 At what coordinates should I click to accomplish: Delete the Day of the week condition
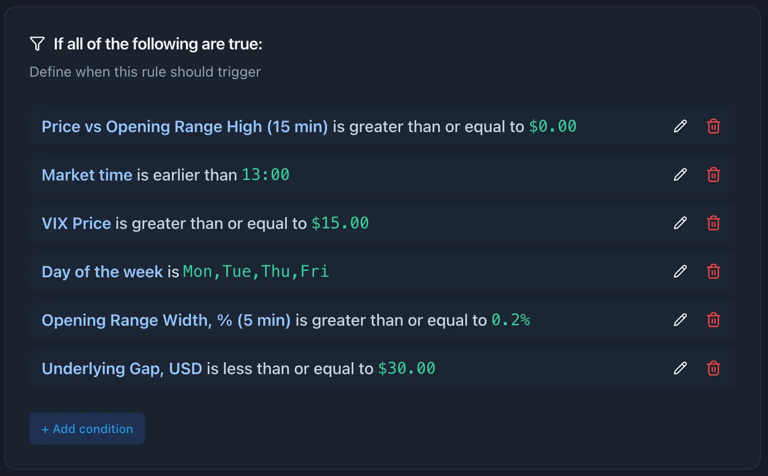click(x=714, y=271)
